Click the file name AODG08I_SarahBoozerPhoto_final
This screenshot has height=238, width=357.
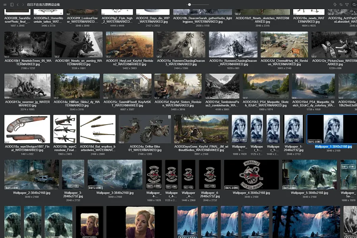(x=17, y=20)
